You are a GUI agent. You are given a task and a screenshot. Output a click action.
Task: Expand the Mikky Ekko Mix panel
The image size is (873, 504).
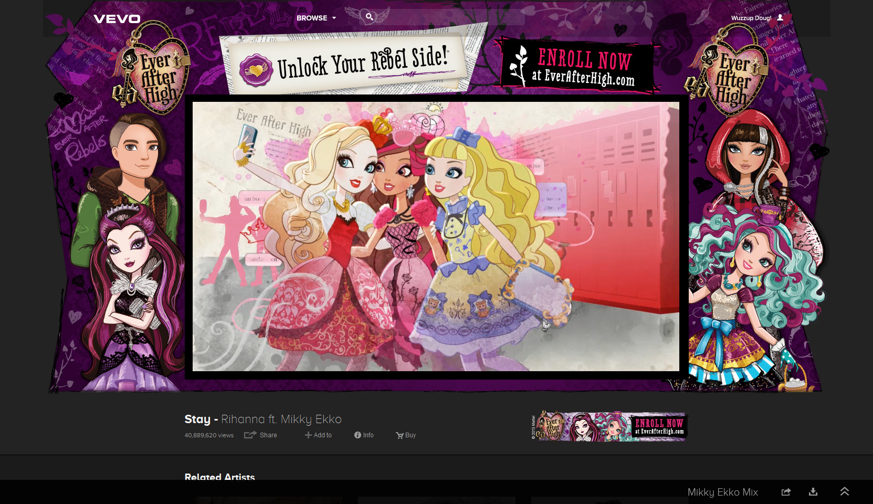845,492
